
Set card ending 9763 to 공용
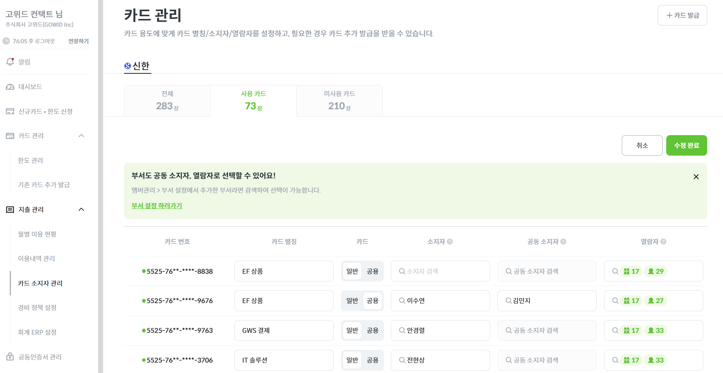pos(372,331)
